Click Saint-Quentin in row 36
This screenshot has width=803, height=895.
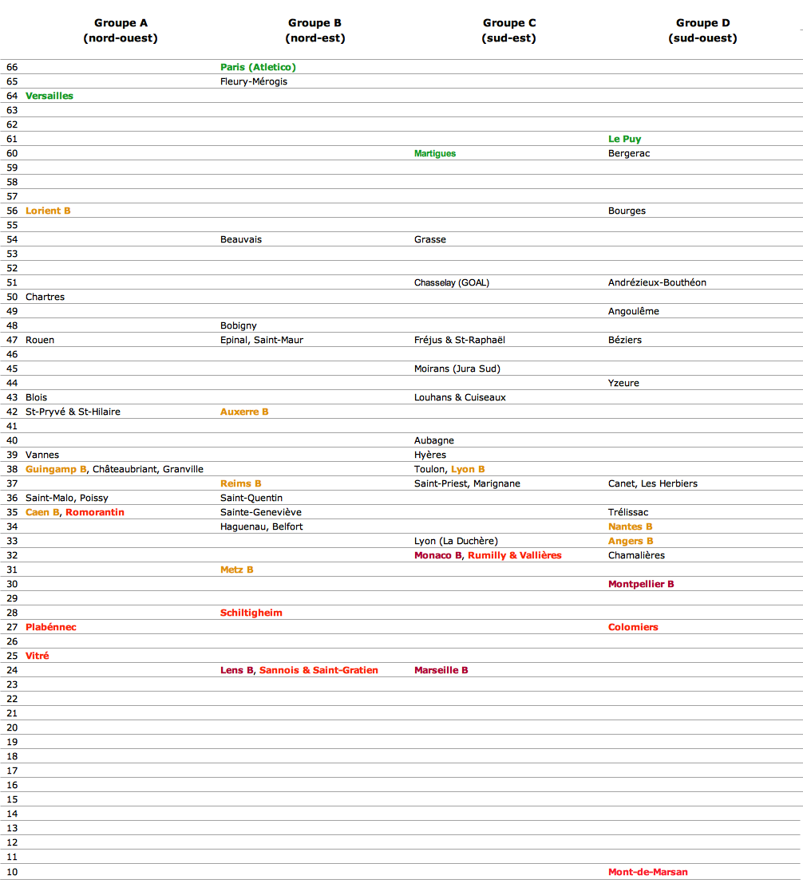pyautogui.click(x=251, y=499)
